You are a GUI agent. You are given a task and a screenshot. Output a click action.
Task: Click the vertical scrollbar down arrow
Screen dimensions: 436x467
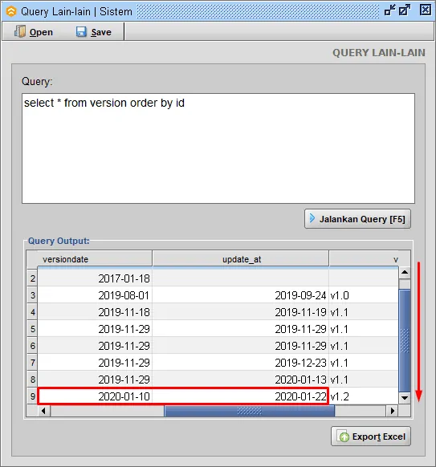tap(405, 398)
